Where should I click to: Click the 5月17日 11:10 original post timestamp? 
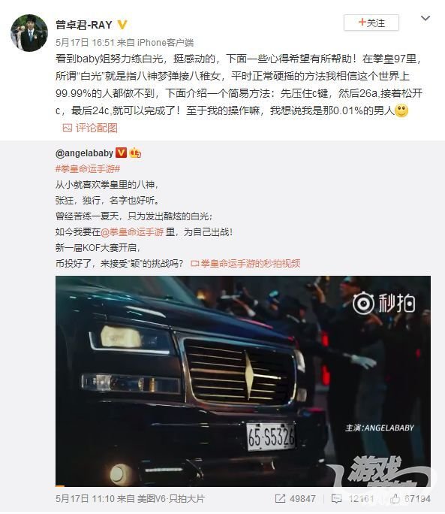point(85,499)
